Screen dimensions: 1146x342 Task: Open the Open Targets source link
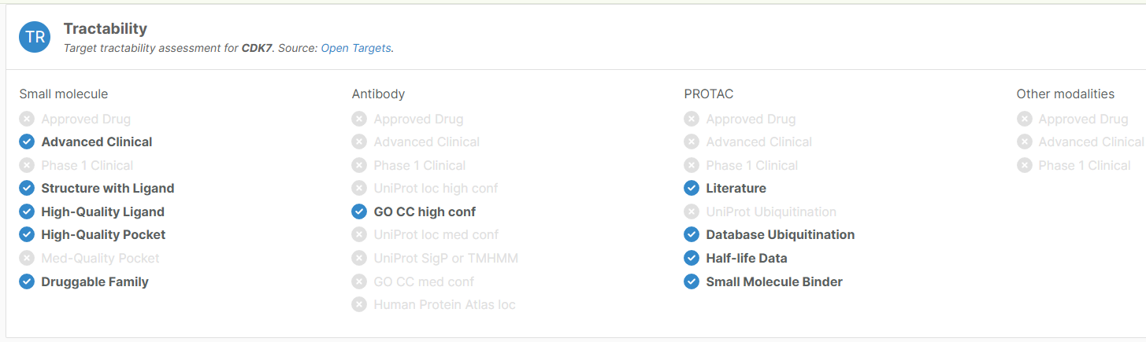pyautogui.click(x=356, y=48)
